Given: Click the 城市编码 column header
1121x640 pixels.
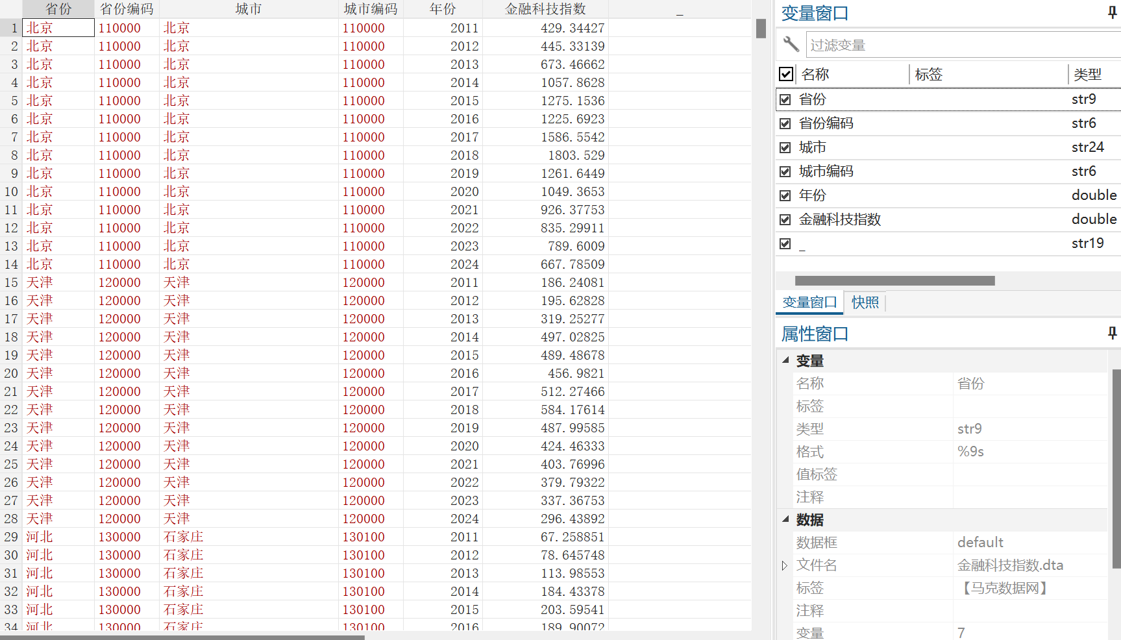Looking at the screenshot, I should 371,9.
